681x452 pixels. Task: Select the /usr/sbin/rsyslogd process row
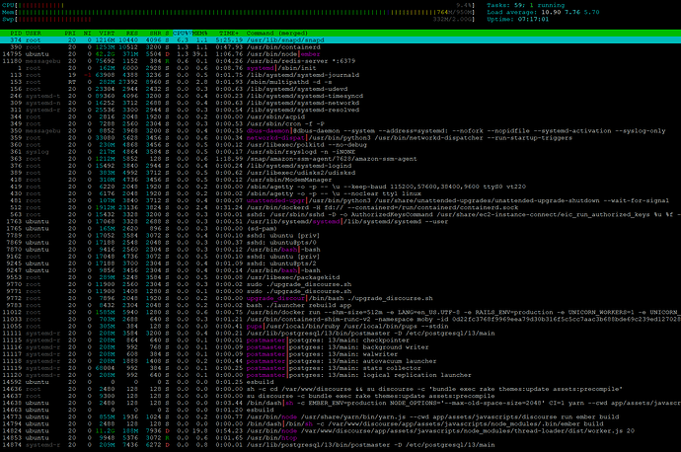(340, 152)
